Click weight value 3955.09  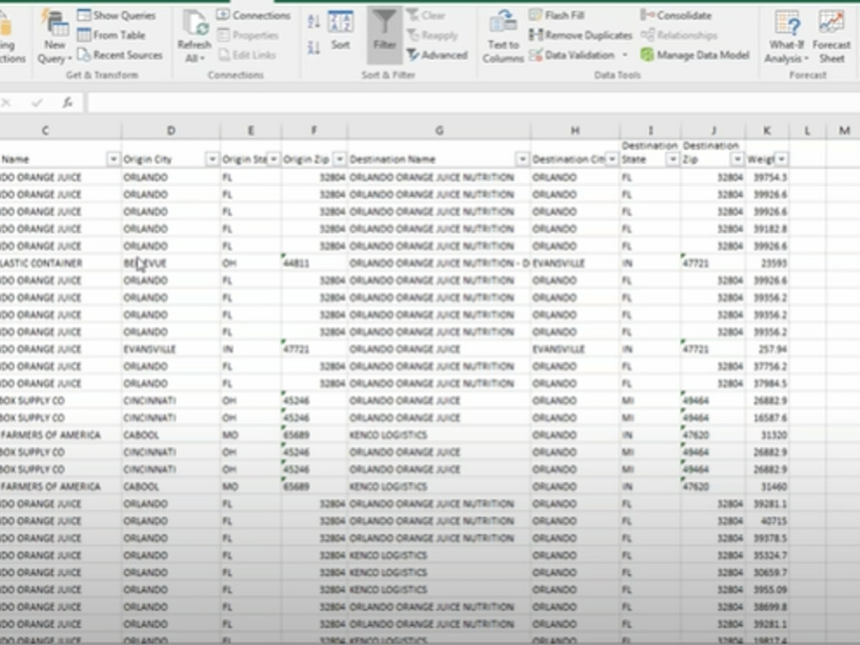pyautogui.click(x=767, y=590)
